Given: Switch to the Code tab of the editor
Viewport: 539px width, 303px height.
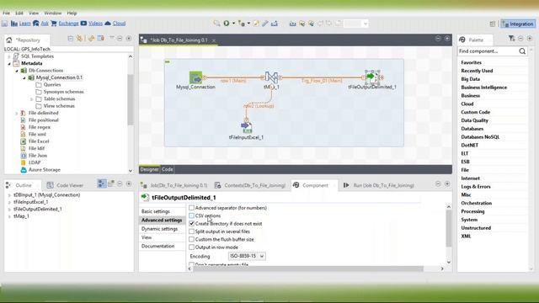Looking at the screenshot, I should pos(168,169).
